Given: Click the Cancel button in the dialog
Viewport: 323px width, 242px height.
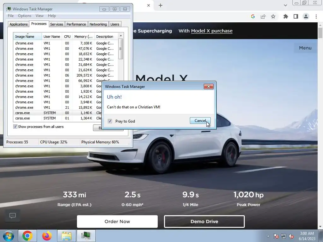Looking at the screenshot, I should (200, 121).
